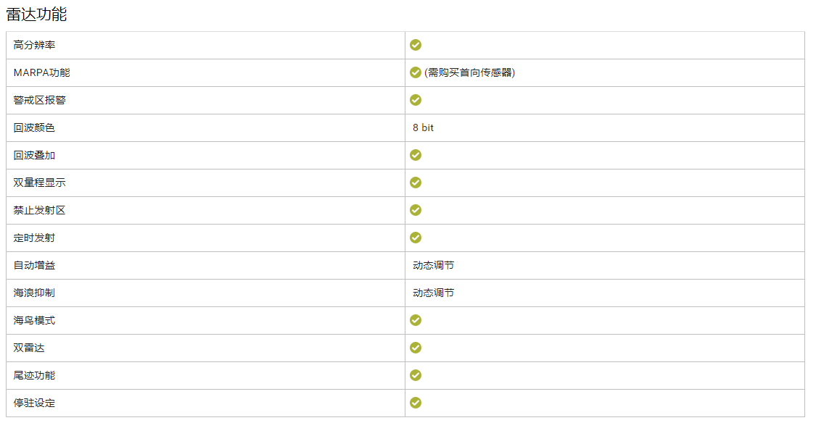The width and height of the screenshot is (816, 423).
Task: Click the 尾迹功能 checkmark icon
Action: pos(416,375)
